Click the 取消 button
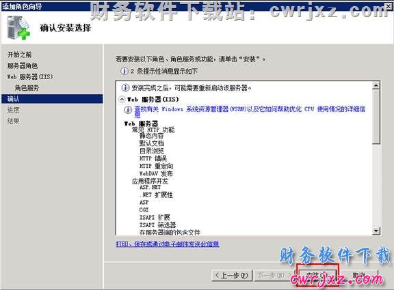This screenshot has width=394, height=290. tap(360, 276)
